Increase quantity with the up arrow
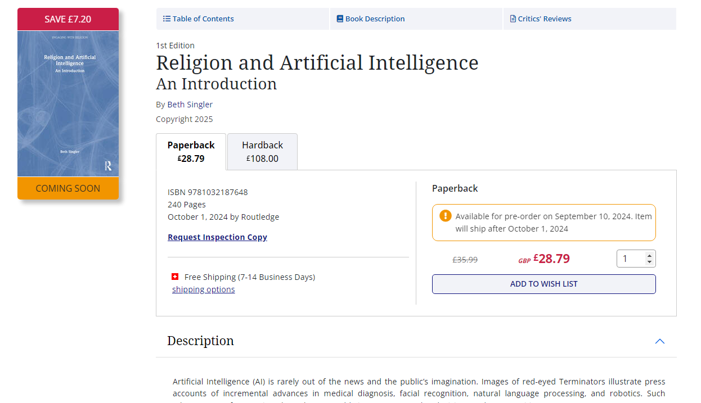Screen dimensions: 701x403 tap(650, 255)
